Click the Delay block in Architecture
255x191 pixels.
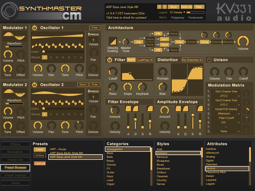click(x=204, y=42)
